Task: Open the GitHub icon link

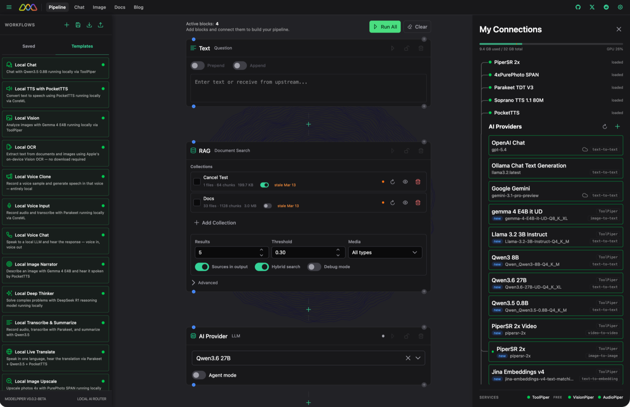Action: 578,7
